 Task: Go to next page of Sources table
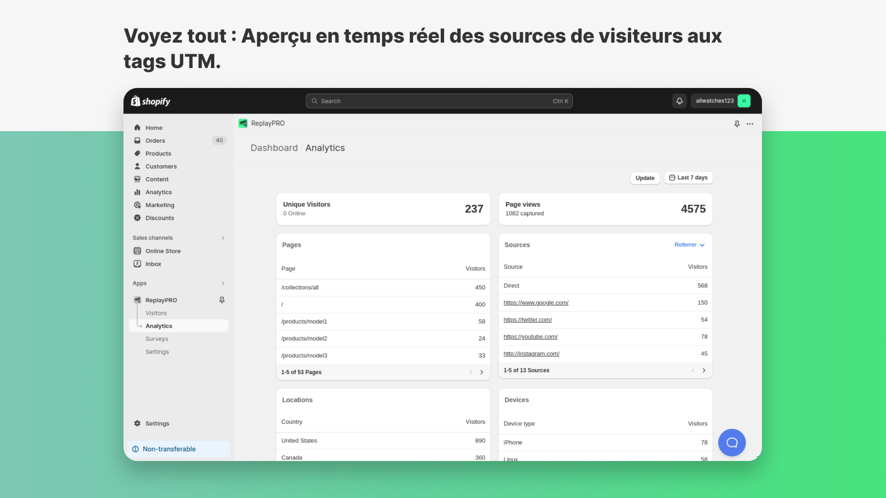(704, 370)
